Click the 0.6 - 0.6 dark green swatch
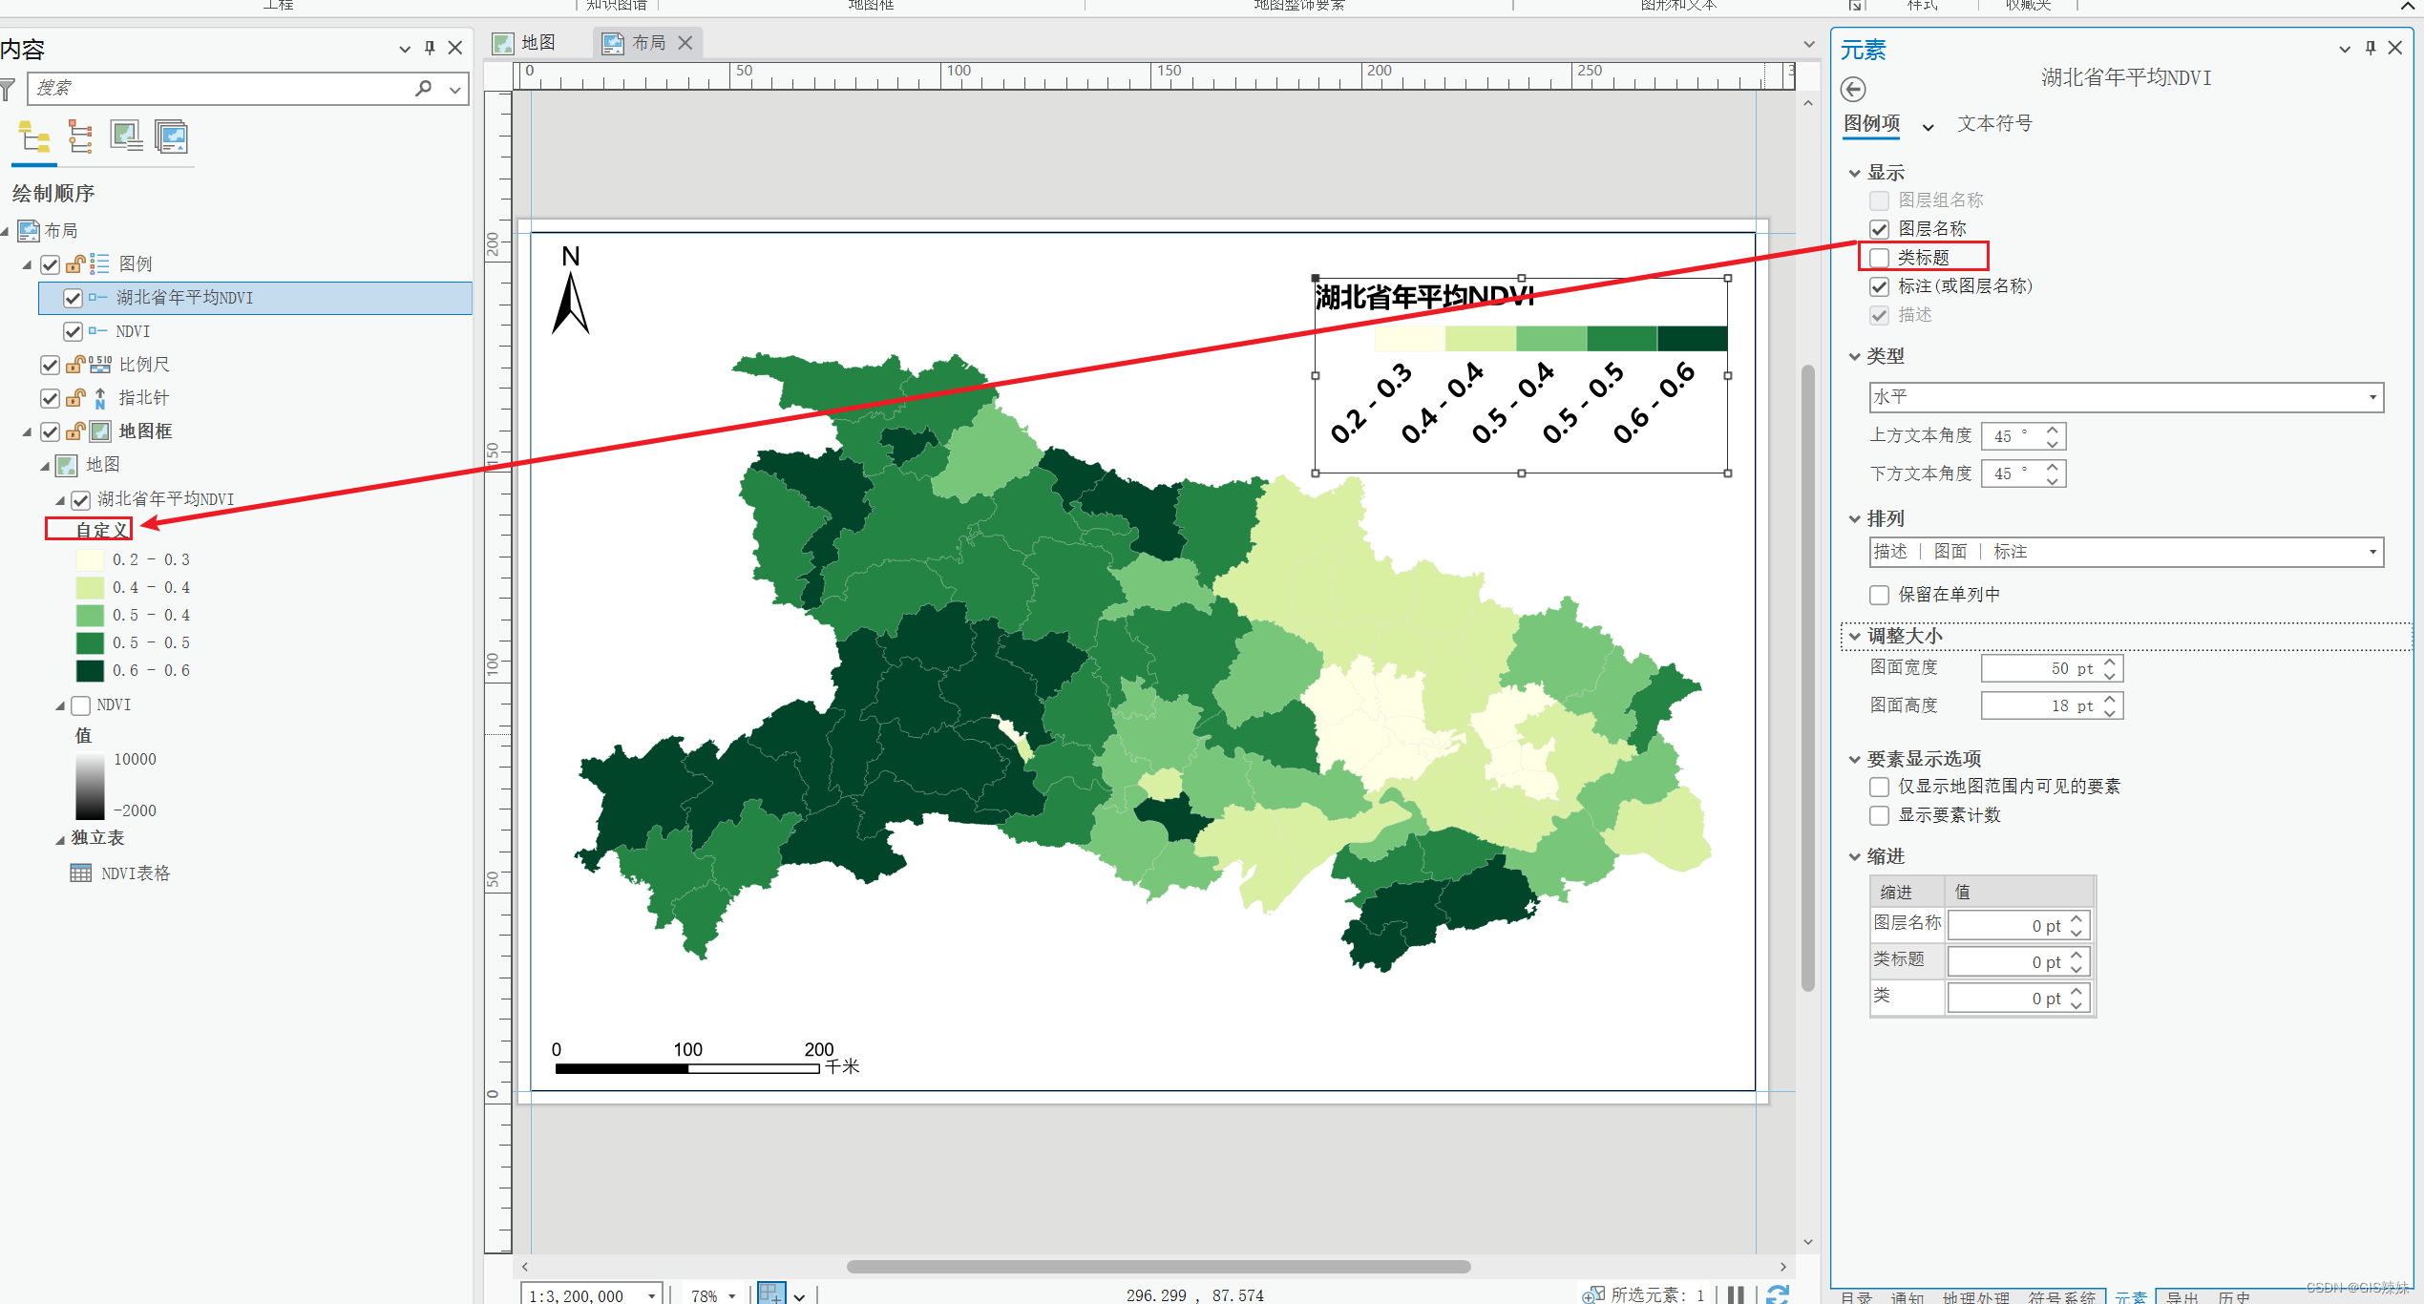 (90, 671)
